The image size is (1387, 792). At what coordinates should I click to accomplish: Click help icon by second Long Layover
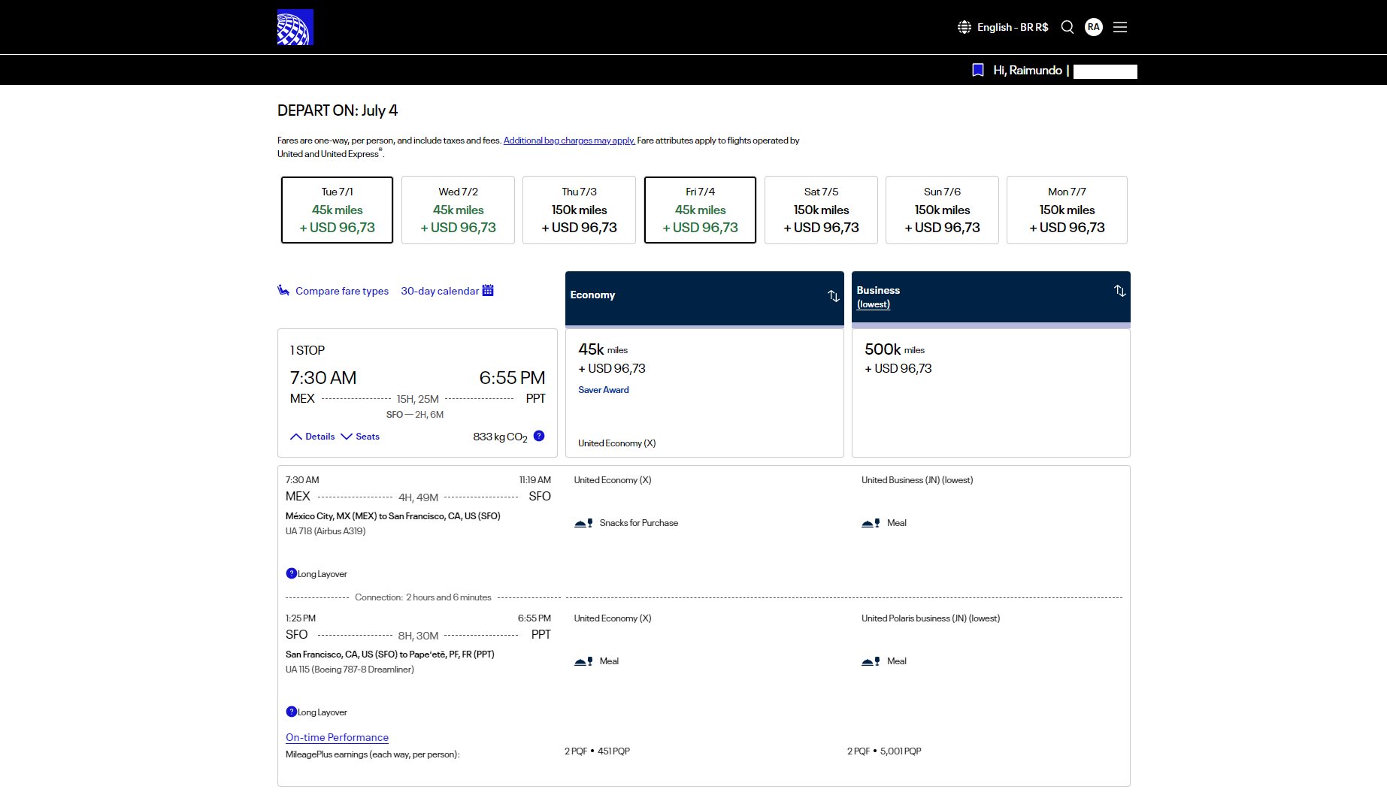pos(292,712)
